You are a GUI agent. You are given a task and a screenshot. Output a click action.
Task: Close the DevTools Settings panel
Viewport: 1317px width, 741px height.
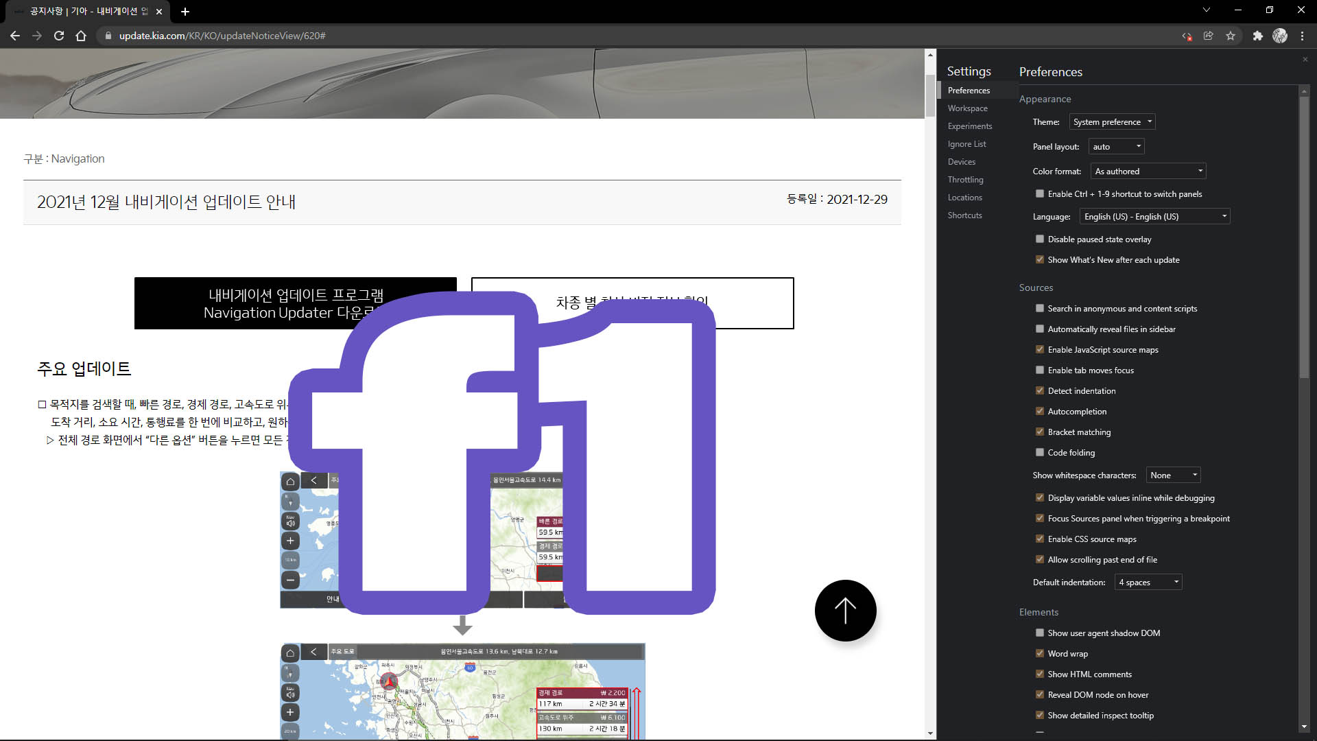click(x=1305, y=60)
